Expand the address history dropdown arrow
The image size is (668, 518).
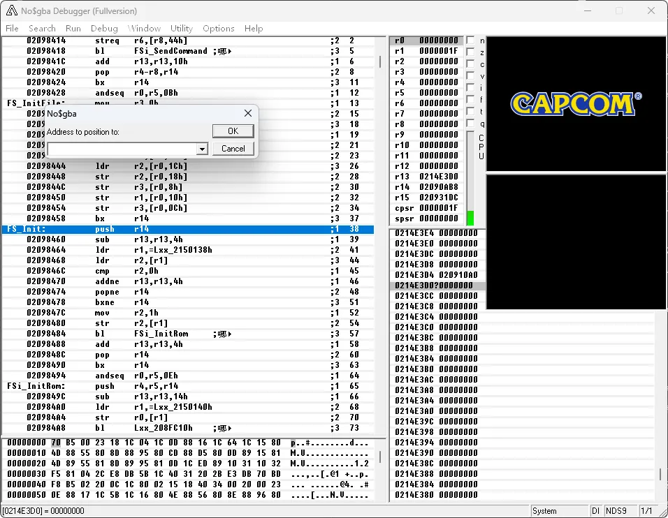(202, 149)
